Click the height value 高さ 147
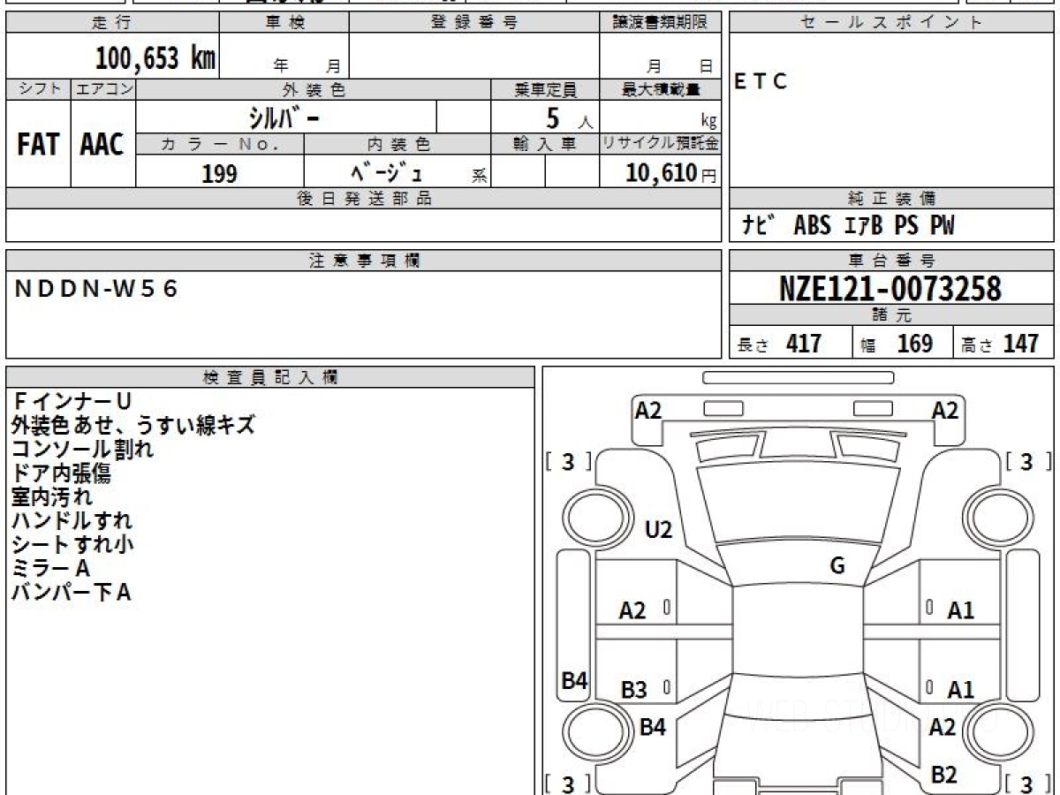Image resolution: width=1060 pixels, height=795 pixels. (x=1000, y=344)
